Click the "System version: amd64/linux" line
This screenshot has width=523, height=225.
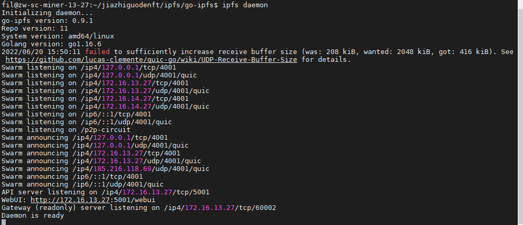point(58,36)
